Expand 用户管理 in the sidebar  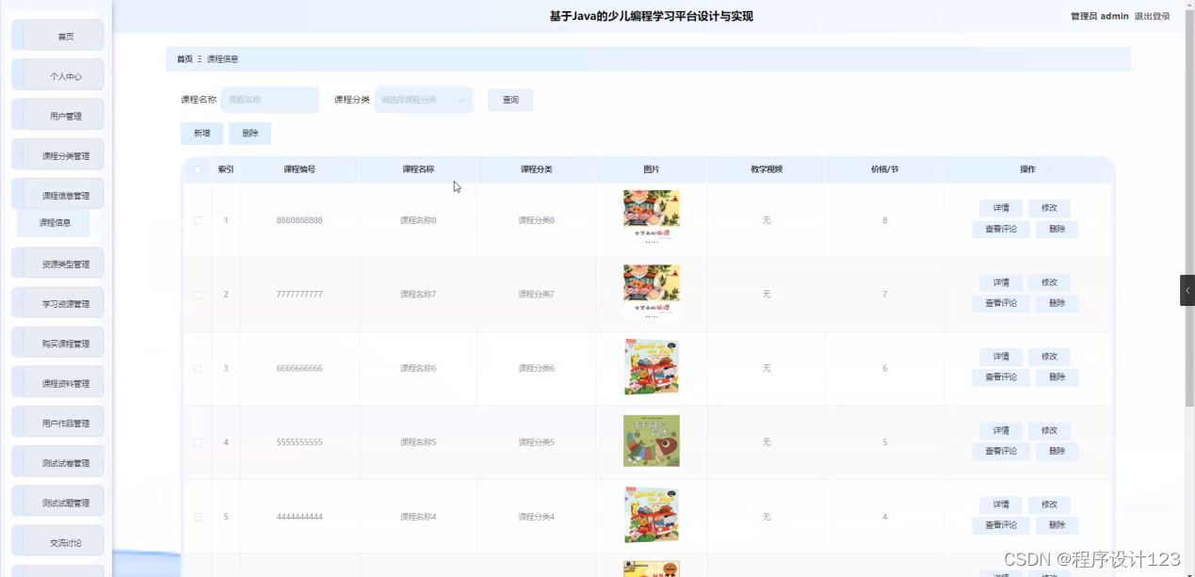click(57, 115)
